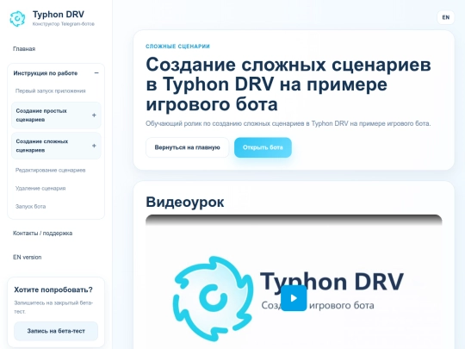465x349 pixels.
Task: Click the Обучающий ролик description text
Action: click(288, 123)
